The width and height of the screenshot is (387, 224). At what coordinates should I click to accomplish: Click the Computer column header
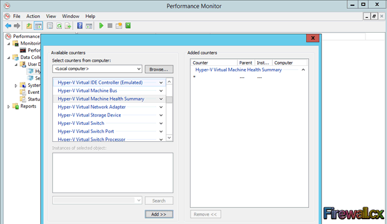click(x=290, y=63)
